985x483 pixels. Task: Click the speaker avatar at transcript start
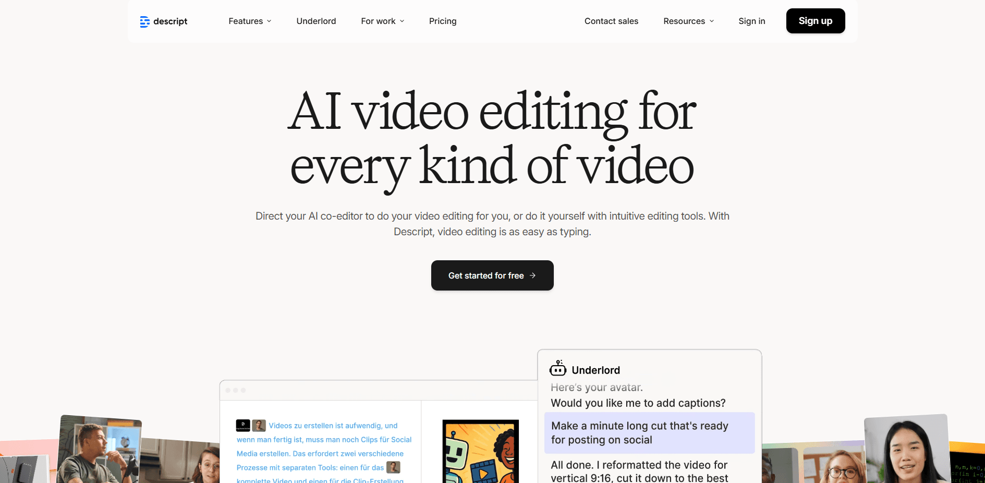(259, 426)
